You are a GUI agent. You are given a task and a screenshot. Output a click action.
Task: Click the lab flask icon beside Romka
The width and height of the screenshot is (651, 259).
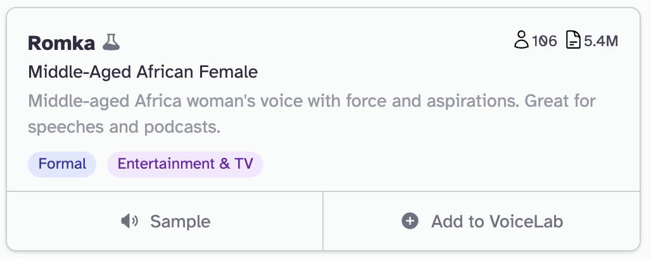click(111, 43)
